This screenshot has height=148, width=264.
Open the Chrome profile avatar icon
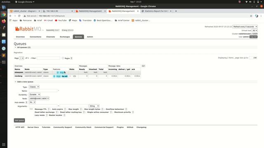[257, 16]
